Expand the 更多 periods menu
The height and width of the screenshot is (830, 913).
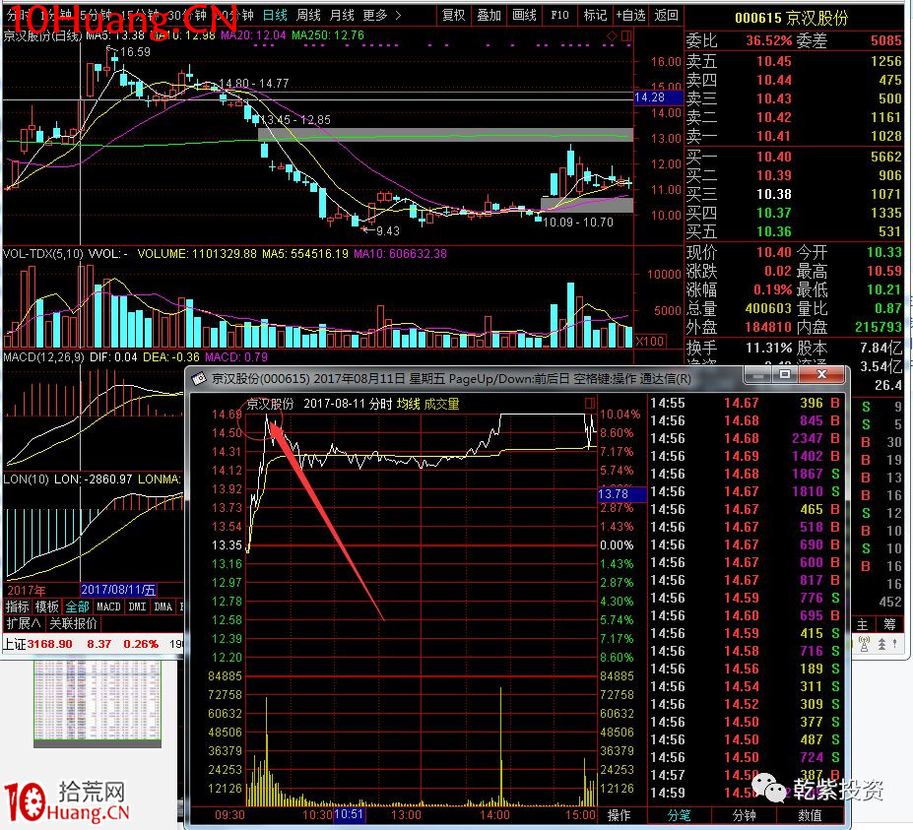tap(381, 15)
